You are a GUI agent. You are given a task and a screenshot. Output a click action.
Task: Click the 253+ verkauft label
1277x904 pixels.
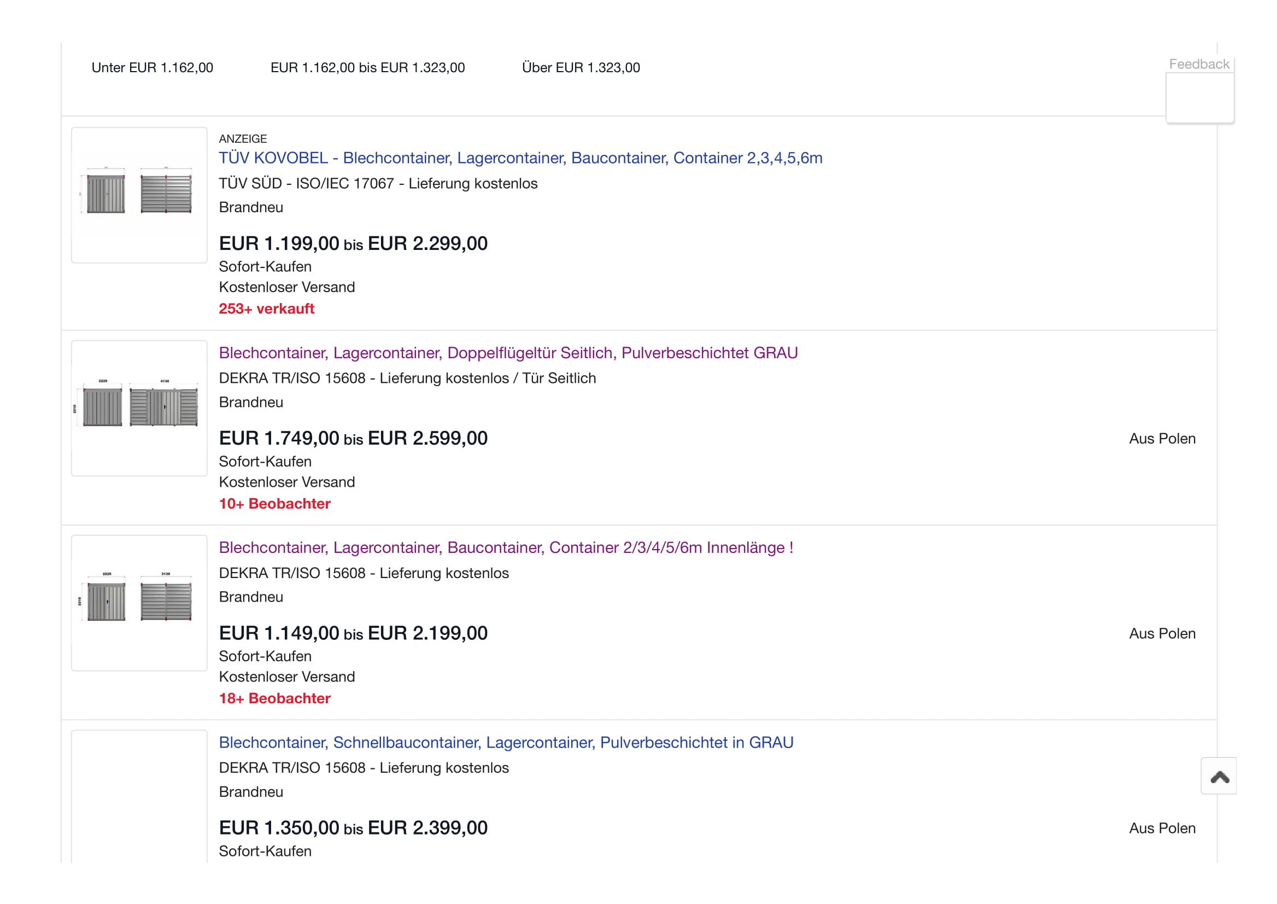[266, 309]
